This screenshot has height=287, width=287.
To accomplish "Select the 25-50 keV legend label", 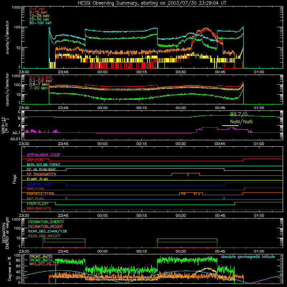I will pyautogui.click(x=39, y=19).
